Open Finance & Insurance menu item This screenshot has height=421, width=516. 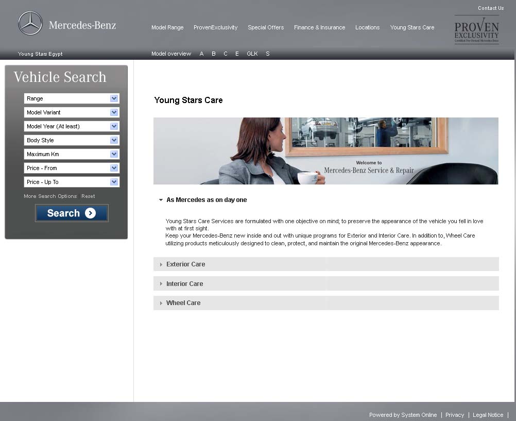pyautogui.click(x=319, y=28)
